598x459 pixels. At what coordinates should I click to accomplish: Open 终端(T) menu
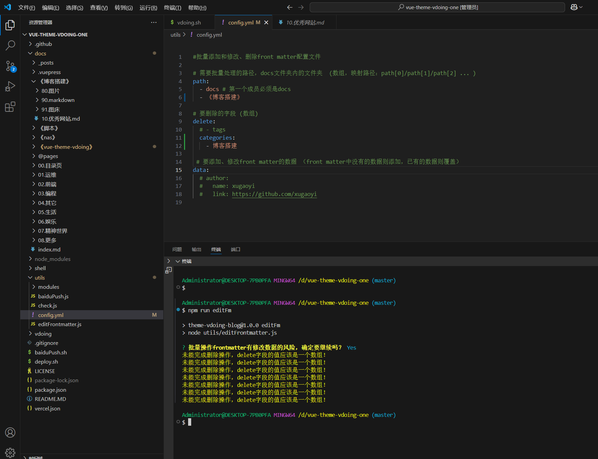tap(173, 7)
